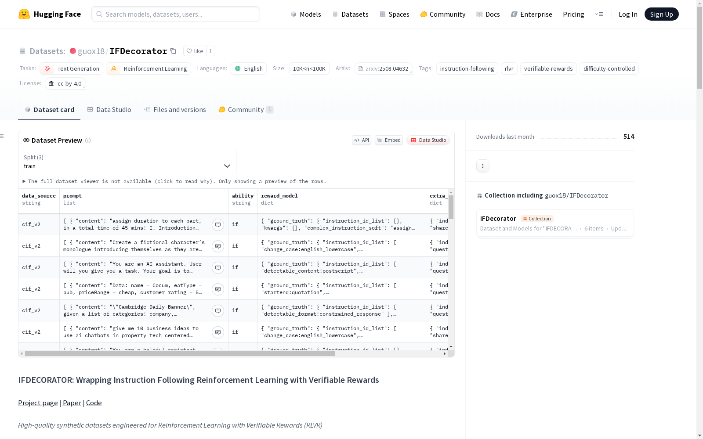Click the info icon beside Dataset Preview
Viewport: 703px width, 439px height.
pyautogui.click(x=88, y=140)
